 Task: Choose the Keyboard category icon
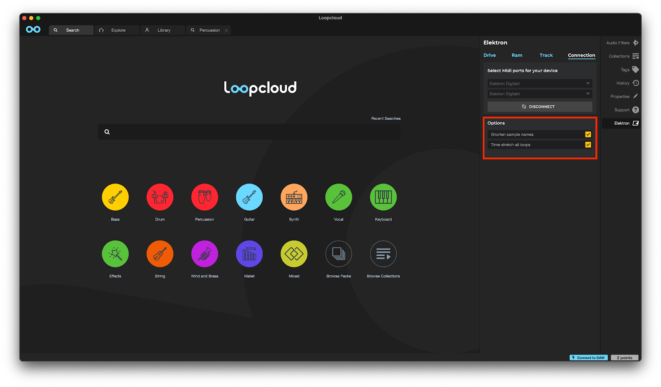coord(383,197)
